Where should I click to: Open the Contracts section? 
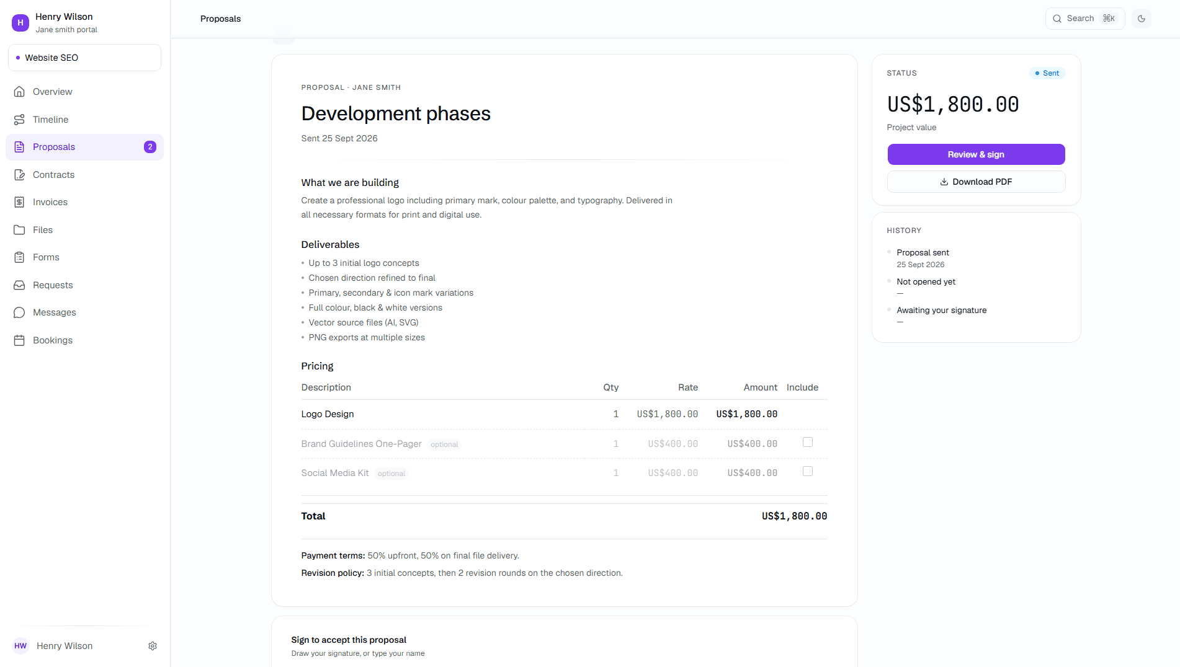(85, 175)
